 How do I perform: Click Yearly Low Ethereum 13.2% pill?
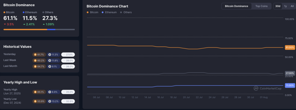pyautogui.click(x=53, y=101)
